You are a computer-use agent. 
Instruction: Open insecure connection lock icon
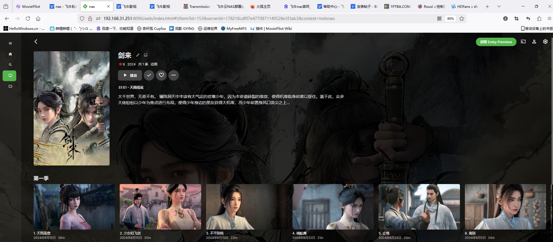coord(90,19)
